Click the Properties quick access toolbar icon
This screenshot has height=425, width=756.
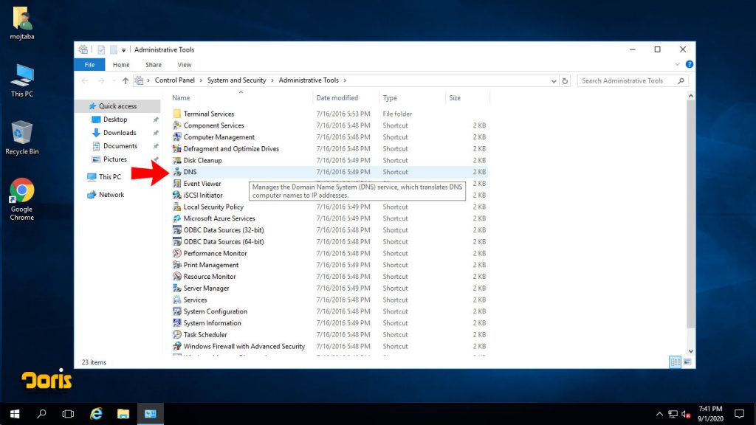click(x=101, y=49)
